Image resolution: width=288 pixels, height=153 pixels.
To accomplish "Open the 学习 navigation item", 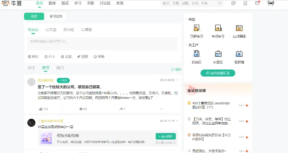I will [x=78, y=3].
